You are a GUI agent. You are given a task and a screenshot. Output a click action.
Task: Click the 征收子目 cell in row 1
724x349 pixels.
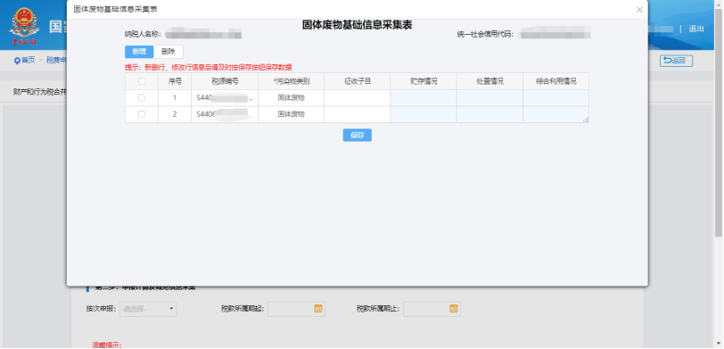pos(357,98)
